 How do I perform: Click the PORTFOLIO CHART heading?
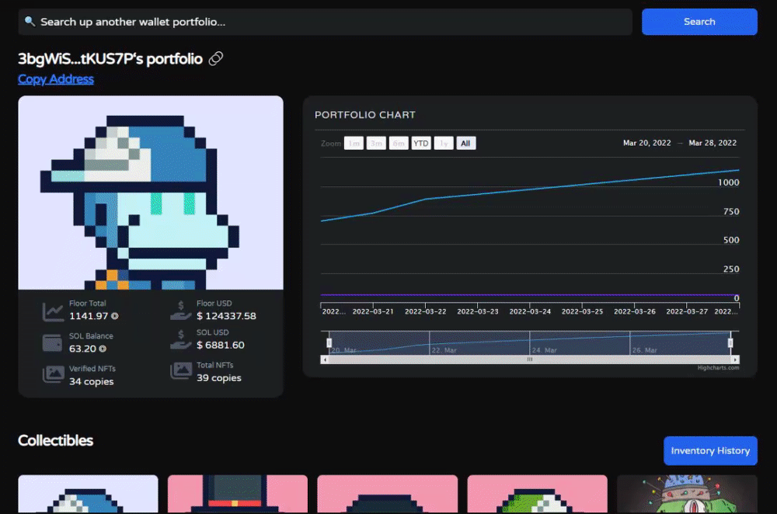click(x=365, y=115)
